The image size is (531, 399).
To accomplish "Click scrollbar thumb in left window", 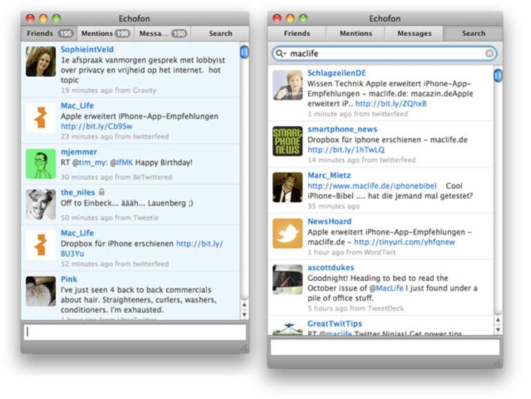I will tap(244, 52).
